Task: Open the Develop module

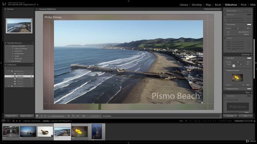Action: pyautogui.click(x=197, y=5)
